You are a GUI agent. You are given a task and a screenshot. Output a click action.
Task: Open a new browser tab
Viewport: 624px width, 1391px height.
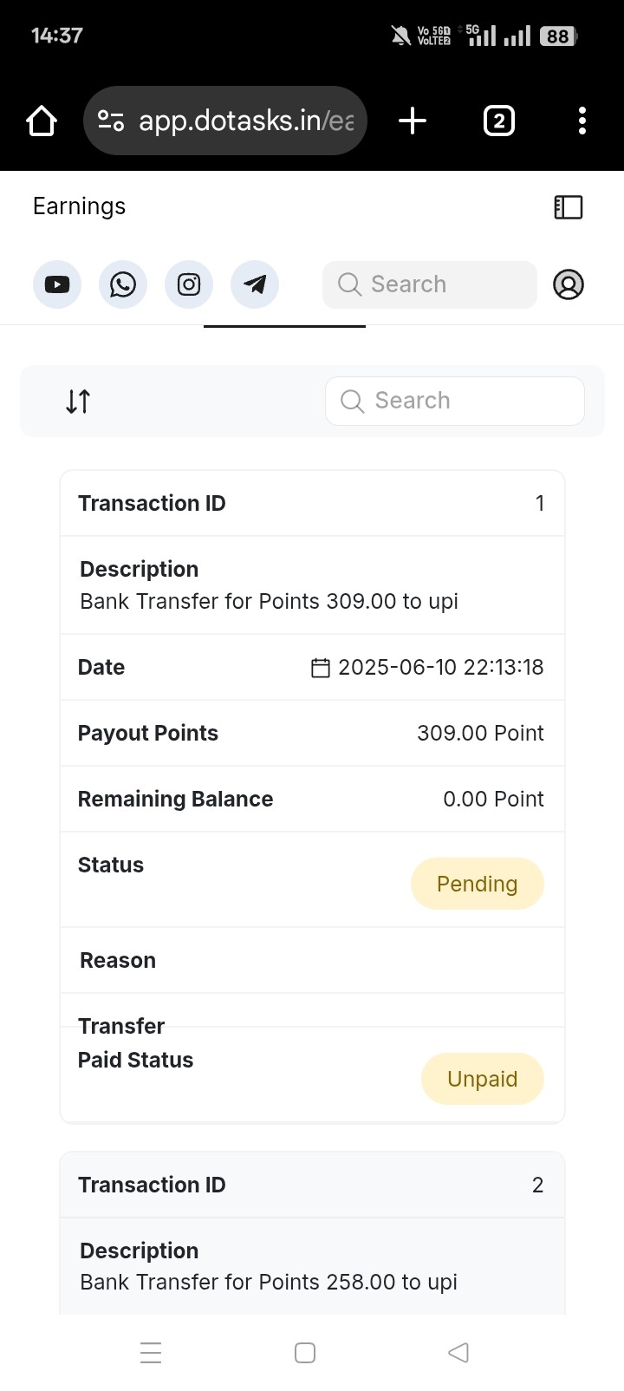point(413,121)
